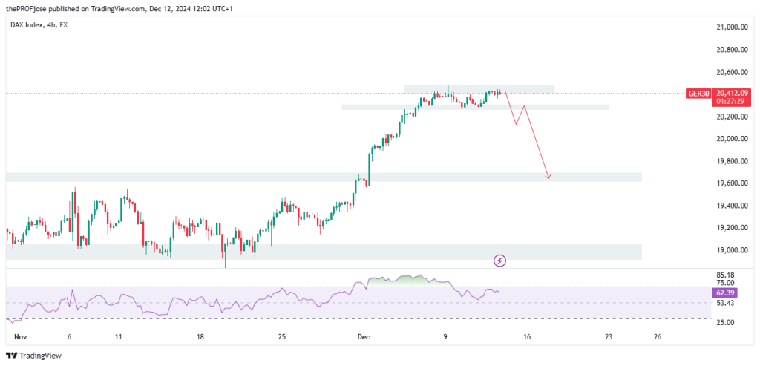Click the 16 date label on time axis
The height and width of the screenshot is (366, 760).
[528, 336]
